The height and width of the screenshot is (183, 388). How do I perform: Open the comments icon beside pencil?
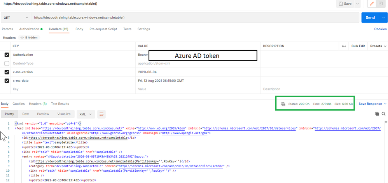(x=380, y=4)
